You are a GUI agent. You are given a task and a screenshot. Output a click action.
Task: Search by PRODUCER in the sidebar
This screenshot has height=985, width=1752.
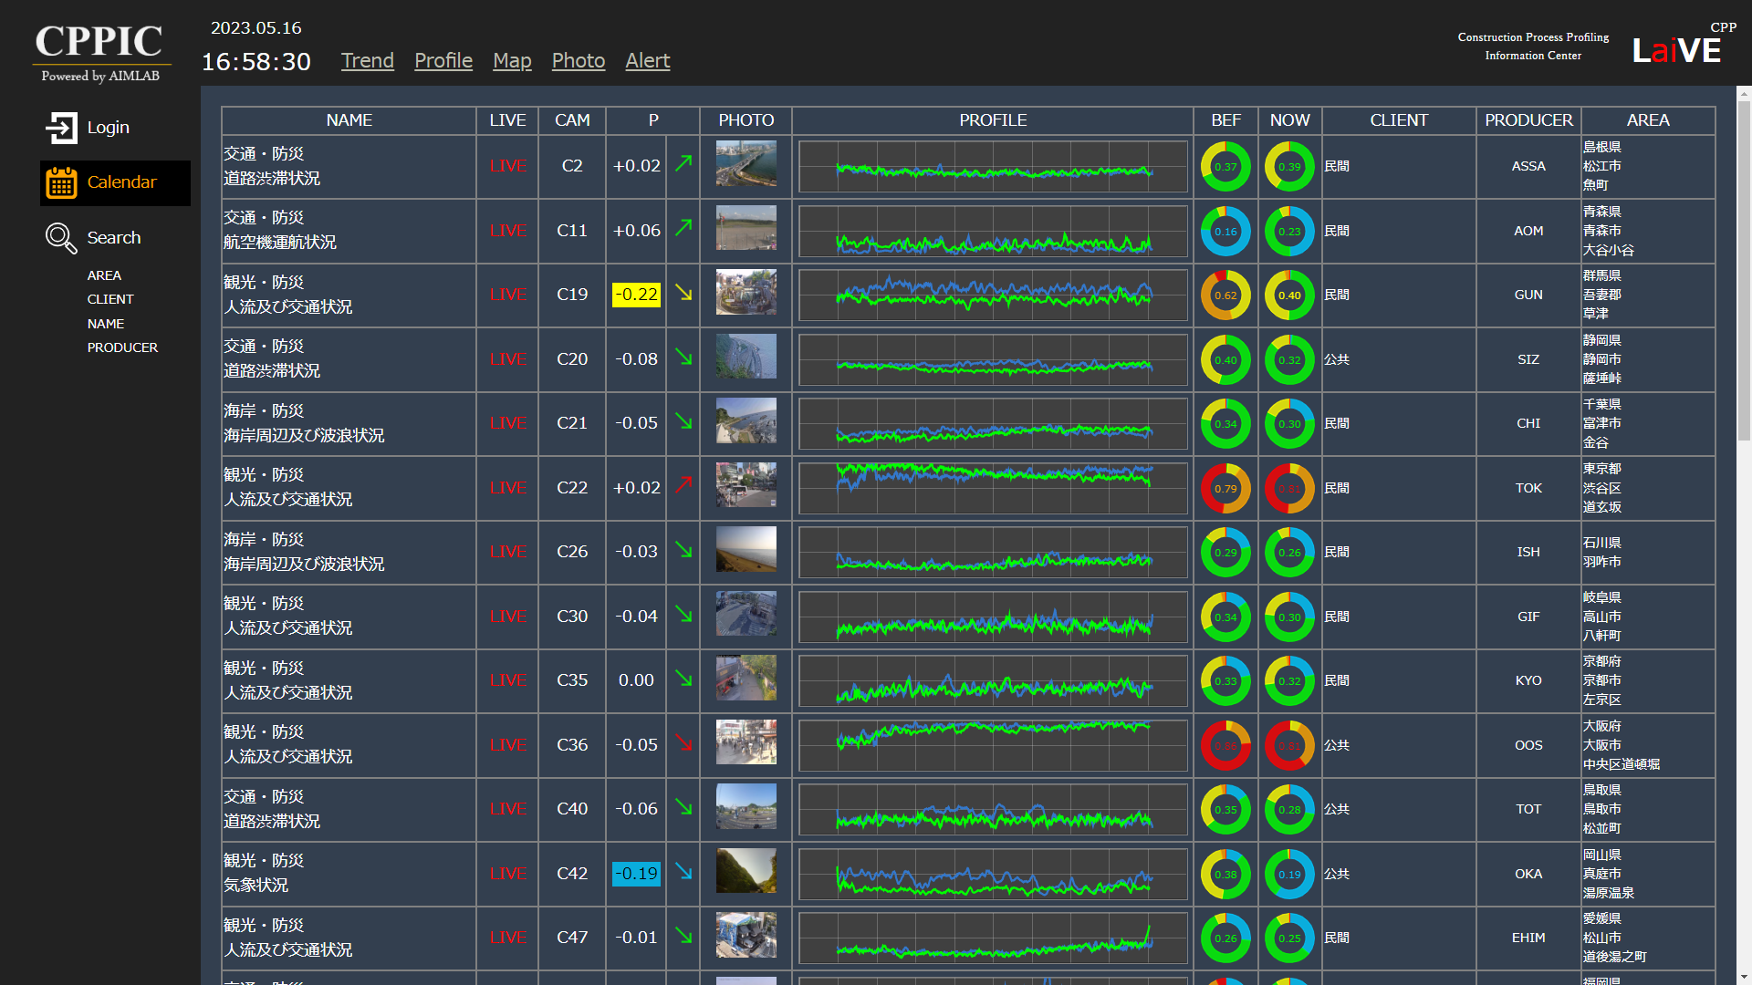click(122, 347)
